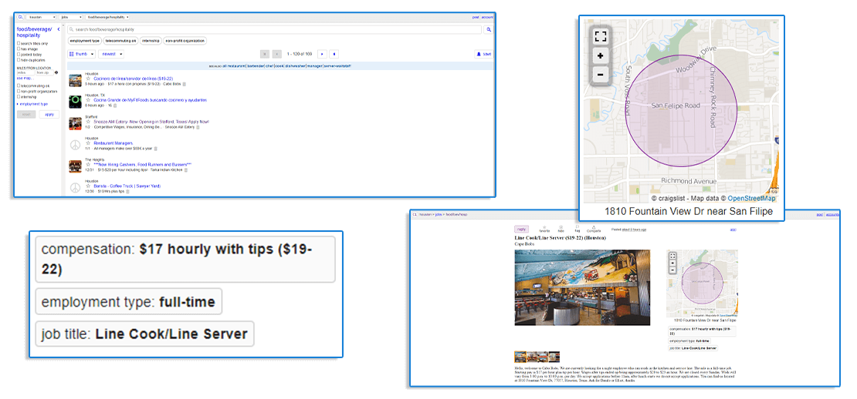
Task: Click the reset button in the sidebar
Action: [26, 115]
